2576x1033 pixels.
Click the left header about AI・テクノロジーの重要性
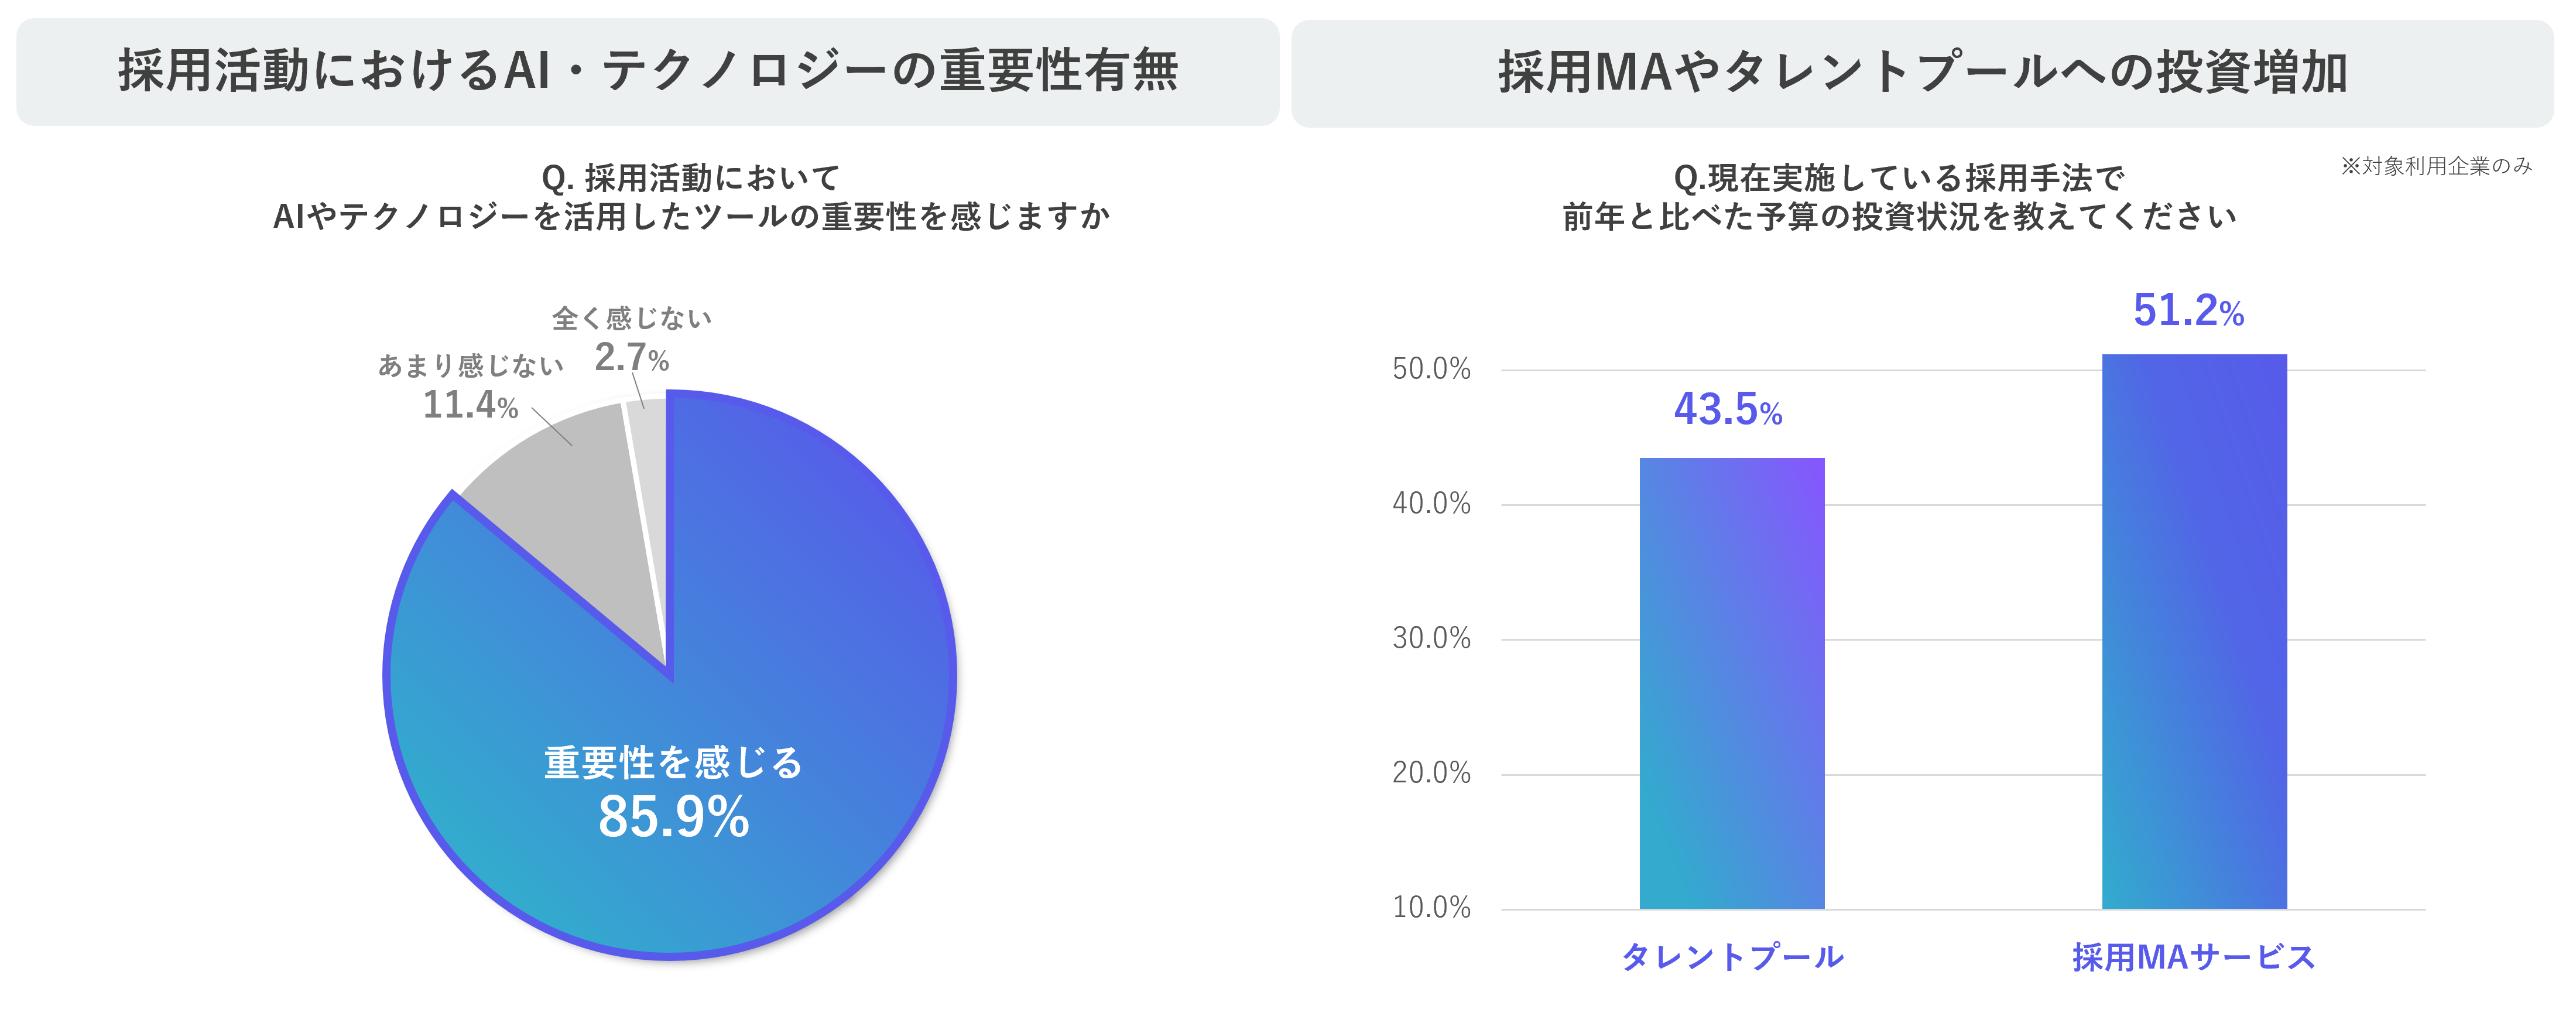tap(648, 72)
